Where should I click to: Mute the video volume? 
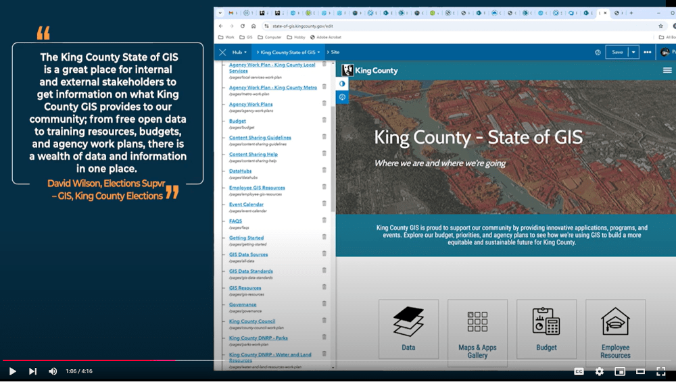coord(53,371)
